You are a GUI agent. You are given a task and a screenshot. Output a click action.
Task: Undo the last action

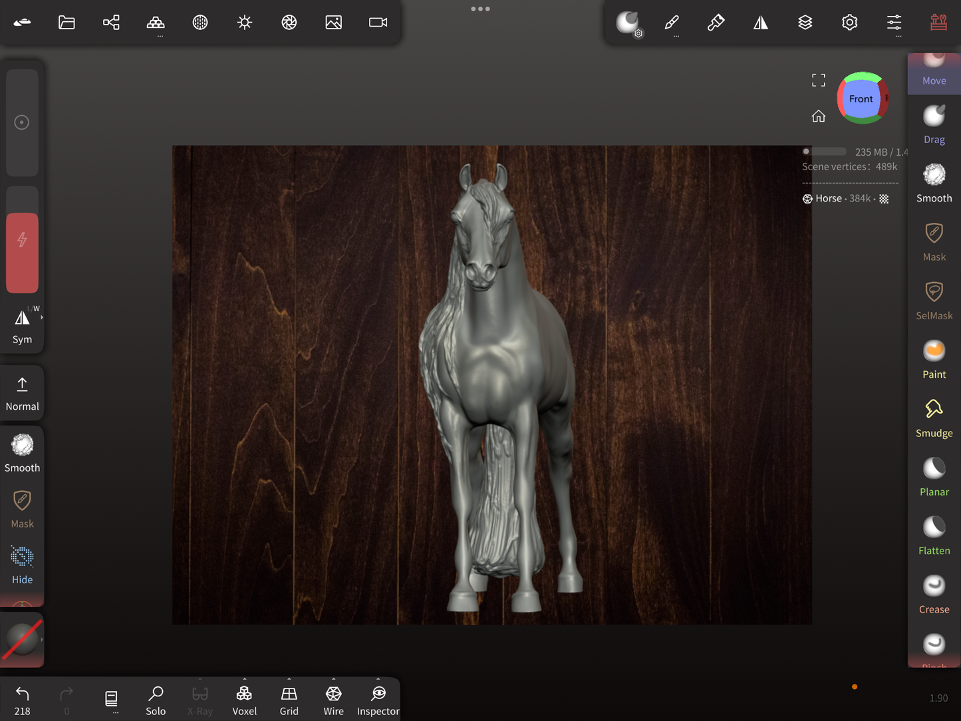(22, 700)
